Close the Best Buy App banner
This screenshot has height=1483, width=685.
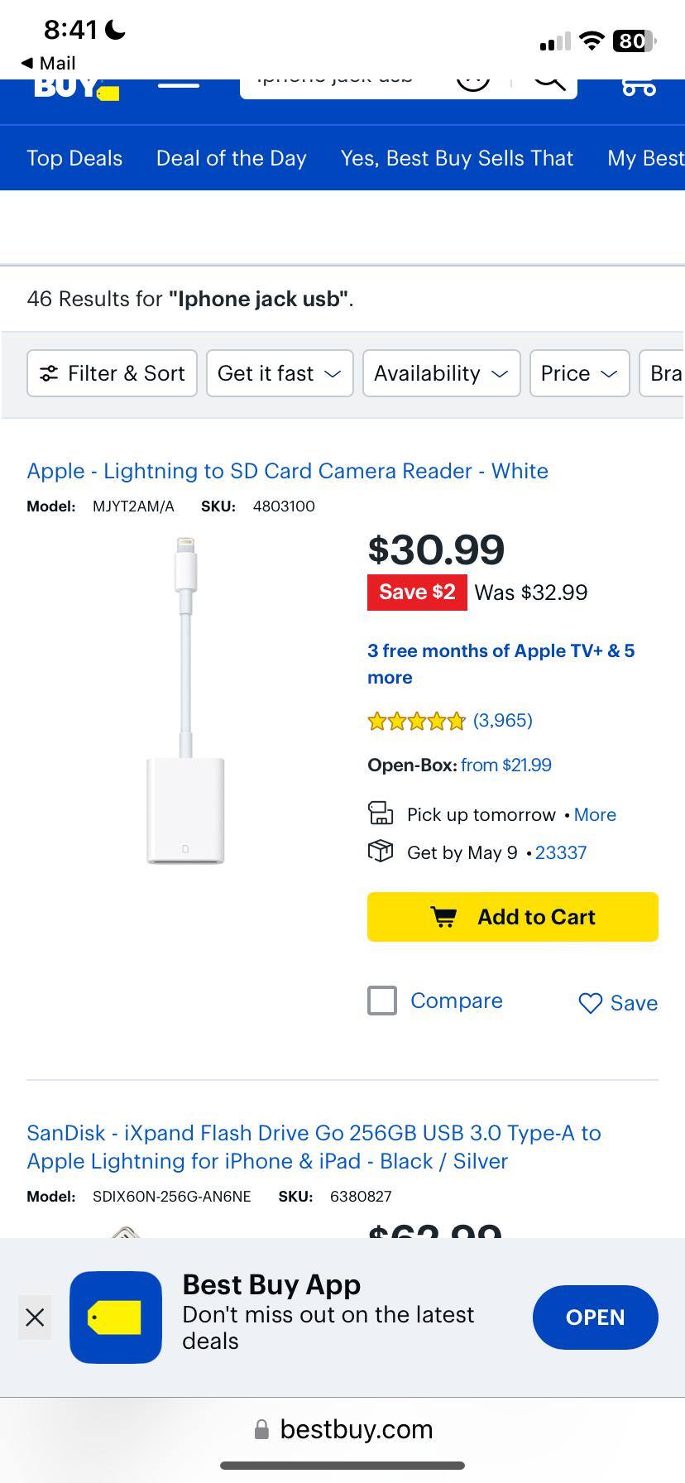[35, 1317]
